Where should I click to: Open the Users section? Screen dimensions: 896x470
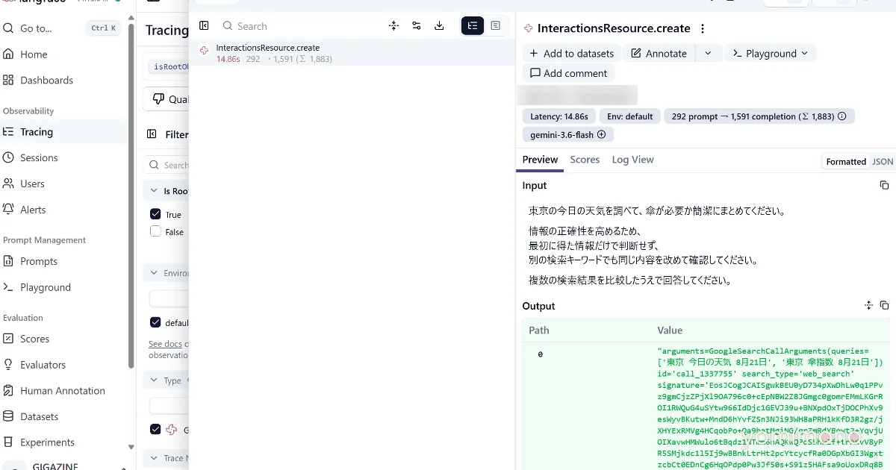[x=32, y=184]
